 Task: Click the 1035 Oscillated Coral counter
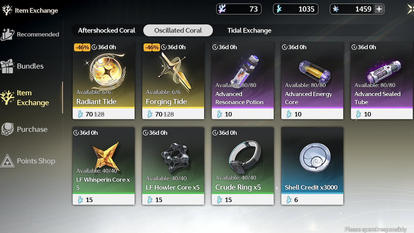tap(295, 9)
